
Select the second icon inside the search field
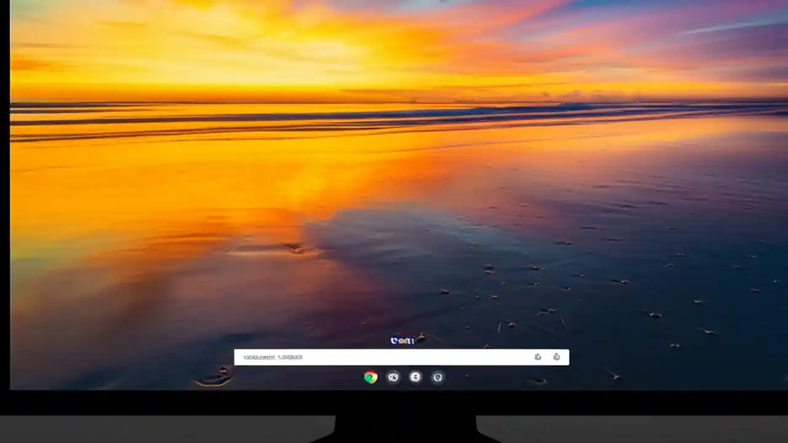tap(557, 357)
